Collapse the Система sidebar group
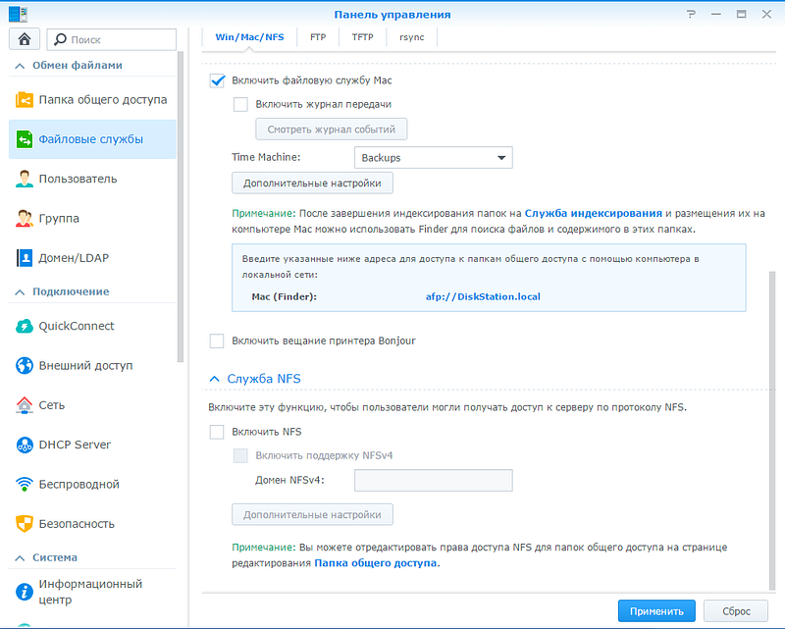785x629 pixels. 20,558
